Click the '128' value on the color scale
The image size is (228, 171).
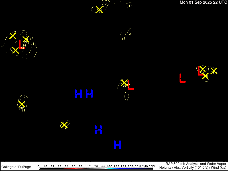pyautogui.click(x=95, y=166)
